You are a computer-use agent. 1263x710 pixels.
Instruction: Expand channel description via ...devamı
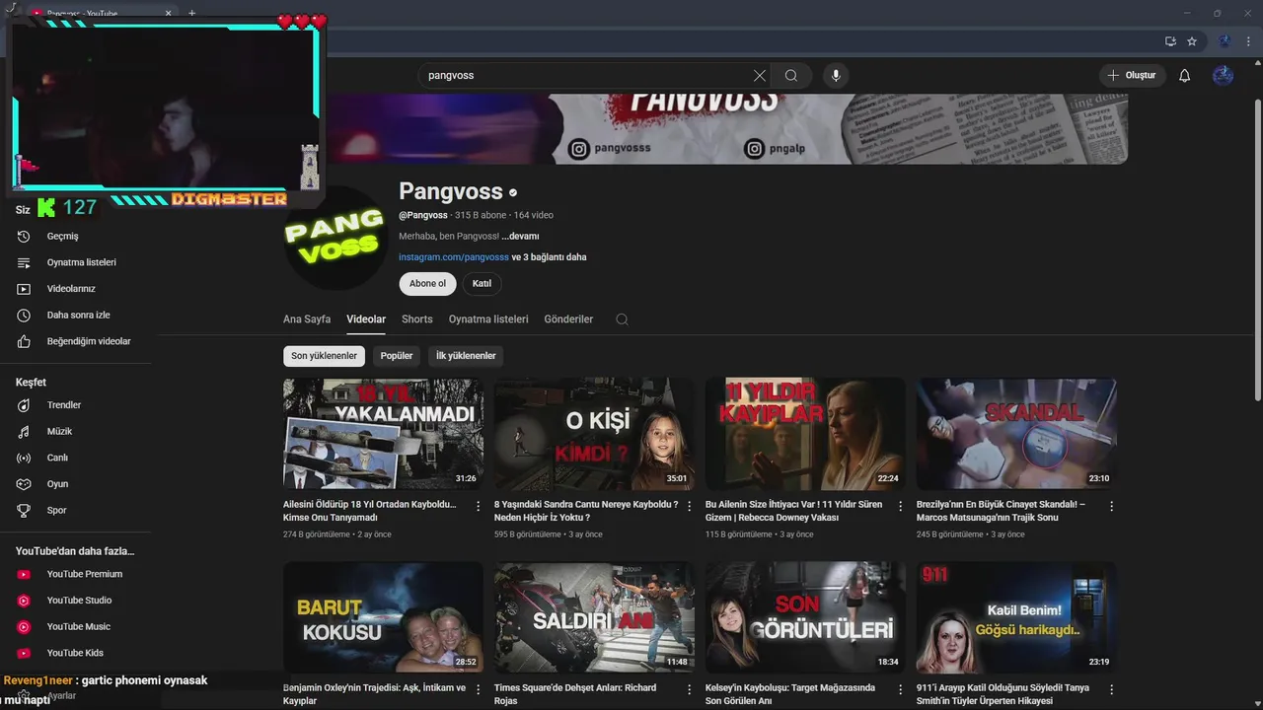pos(520,237)
